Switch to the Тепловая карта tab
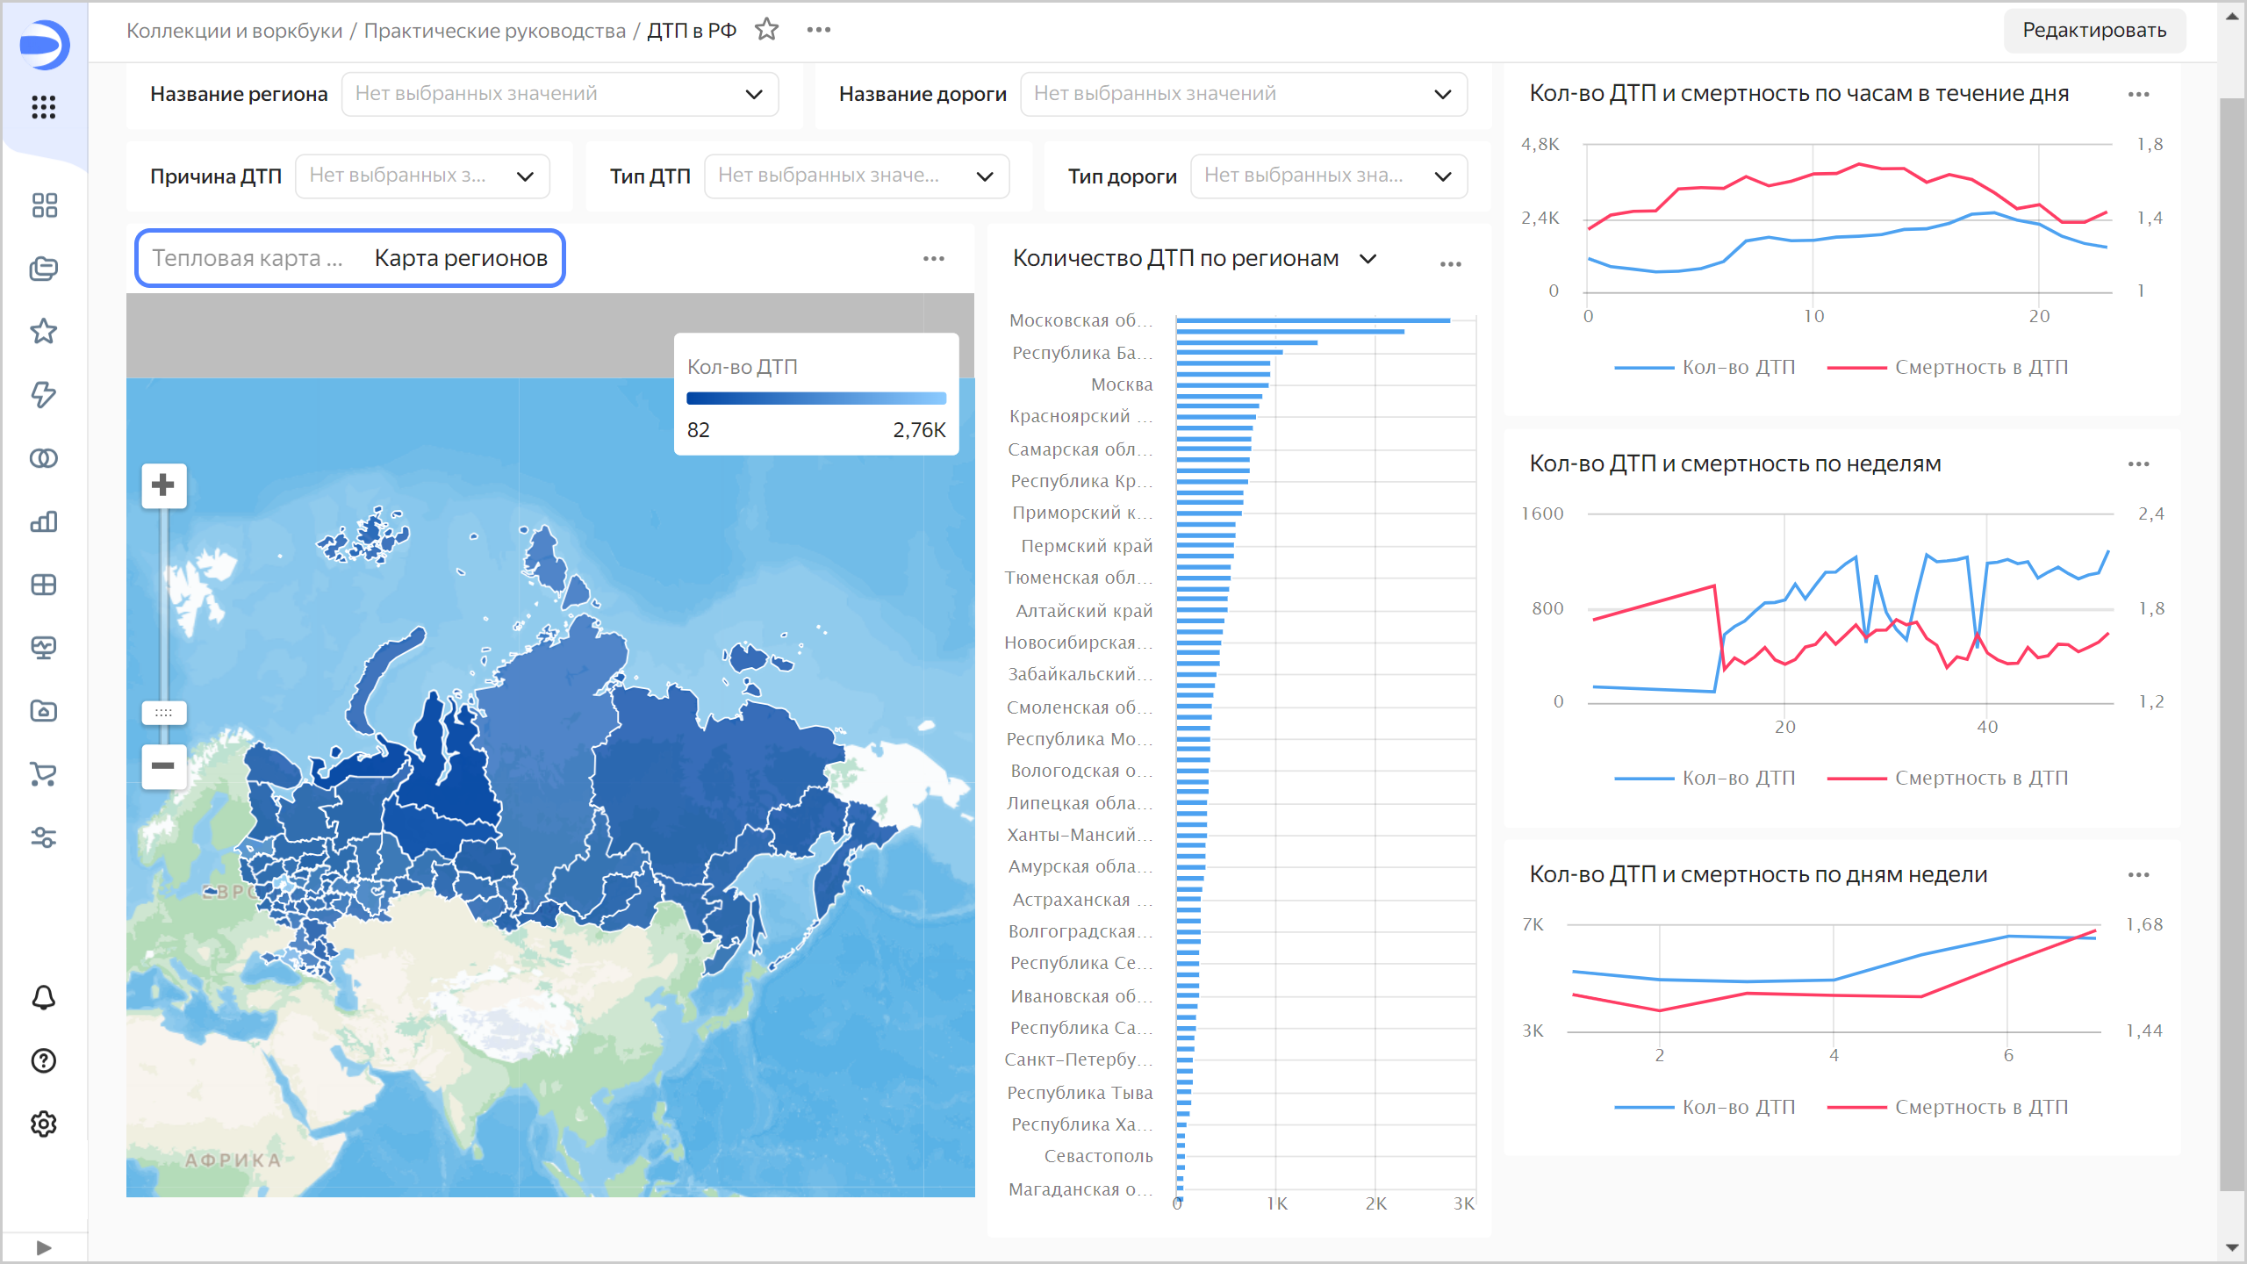2247x1264 pixels. 248,258
